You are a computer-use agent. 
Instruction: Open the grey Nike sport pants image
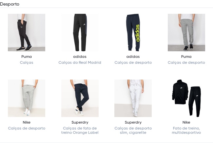[x=27, y=98]
